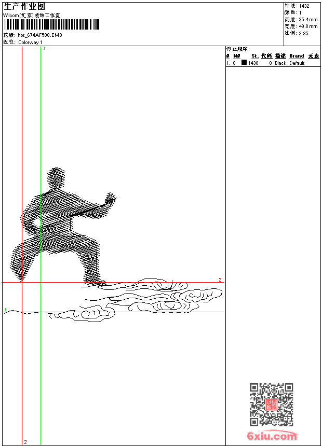Select the hot_674AF508.EMB file name
Screen dimensions: 322x446
[39, 35]
